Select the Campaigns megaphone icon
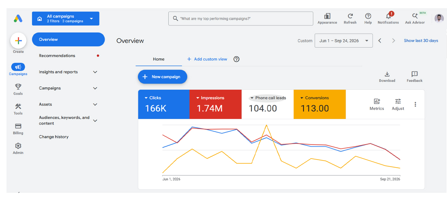The width and height of the screenshot is (447, 200). (x=18, y=67)
